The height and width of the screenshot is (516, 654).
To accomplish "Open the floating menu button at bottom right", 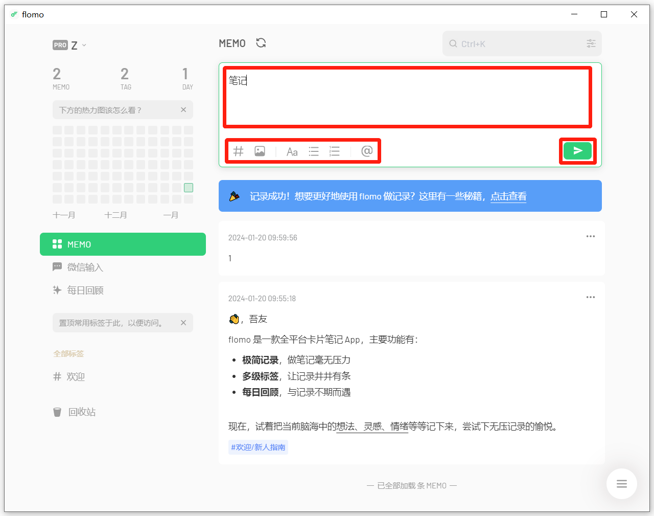I will tap(622, 484).
